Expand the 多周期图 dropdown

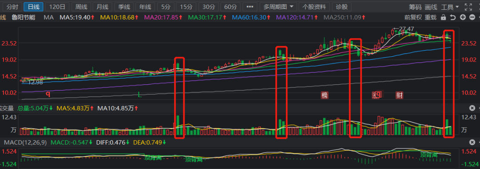[x=278, y=7]
